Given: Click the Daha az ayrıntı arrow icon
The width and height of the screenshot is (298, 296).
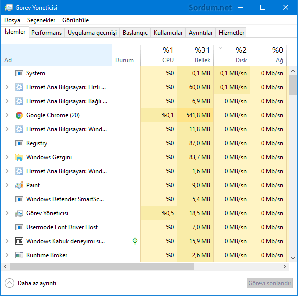Looking at the screenshot, I should (x=9, y=283).
